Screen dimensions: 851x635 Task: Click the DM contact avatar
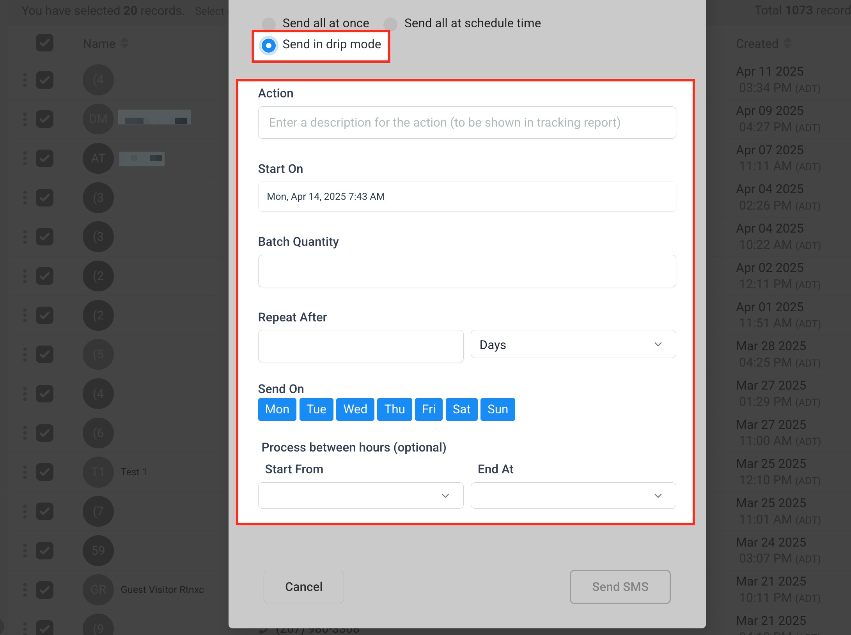coord(98,119)
